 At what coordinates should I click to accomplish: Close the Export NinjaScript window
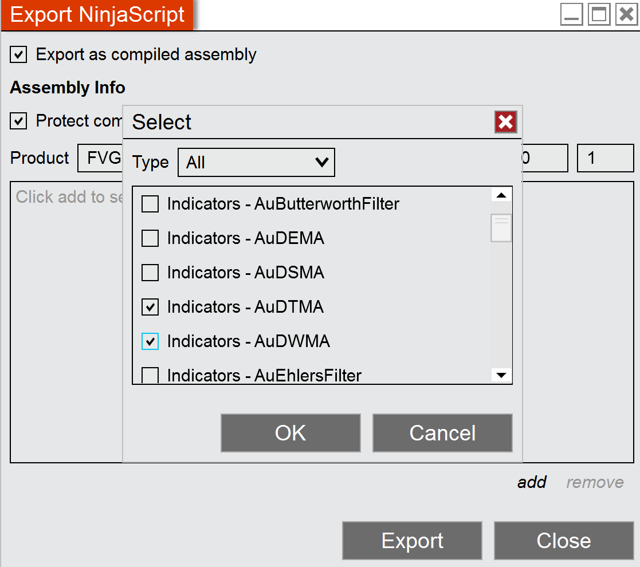pyautogui.click(x=626, y=14)
